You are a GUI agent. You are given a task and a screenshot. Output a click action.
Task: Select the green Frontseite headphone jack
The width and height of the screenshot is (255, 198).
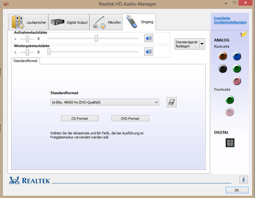pyautogui.click(x=230, y=100)
